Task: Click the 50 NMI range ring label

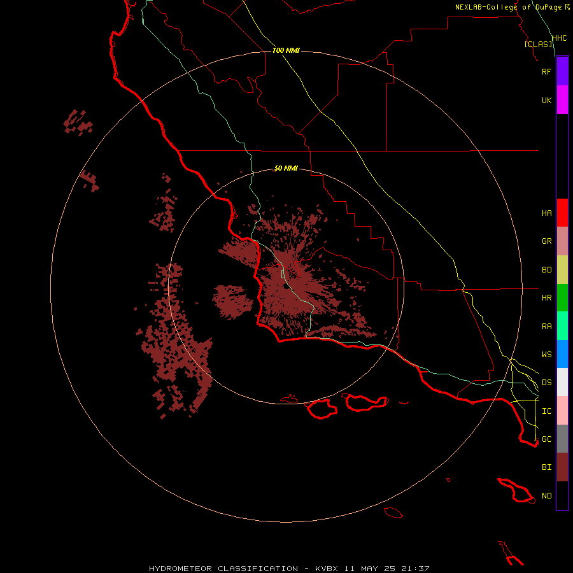Action: [x=286, y=168]
